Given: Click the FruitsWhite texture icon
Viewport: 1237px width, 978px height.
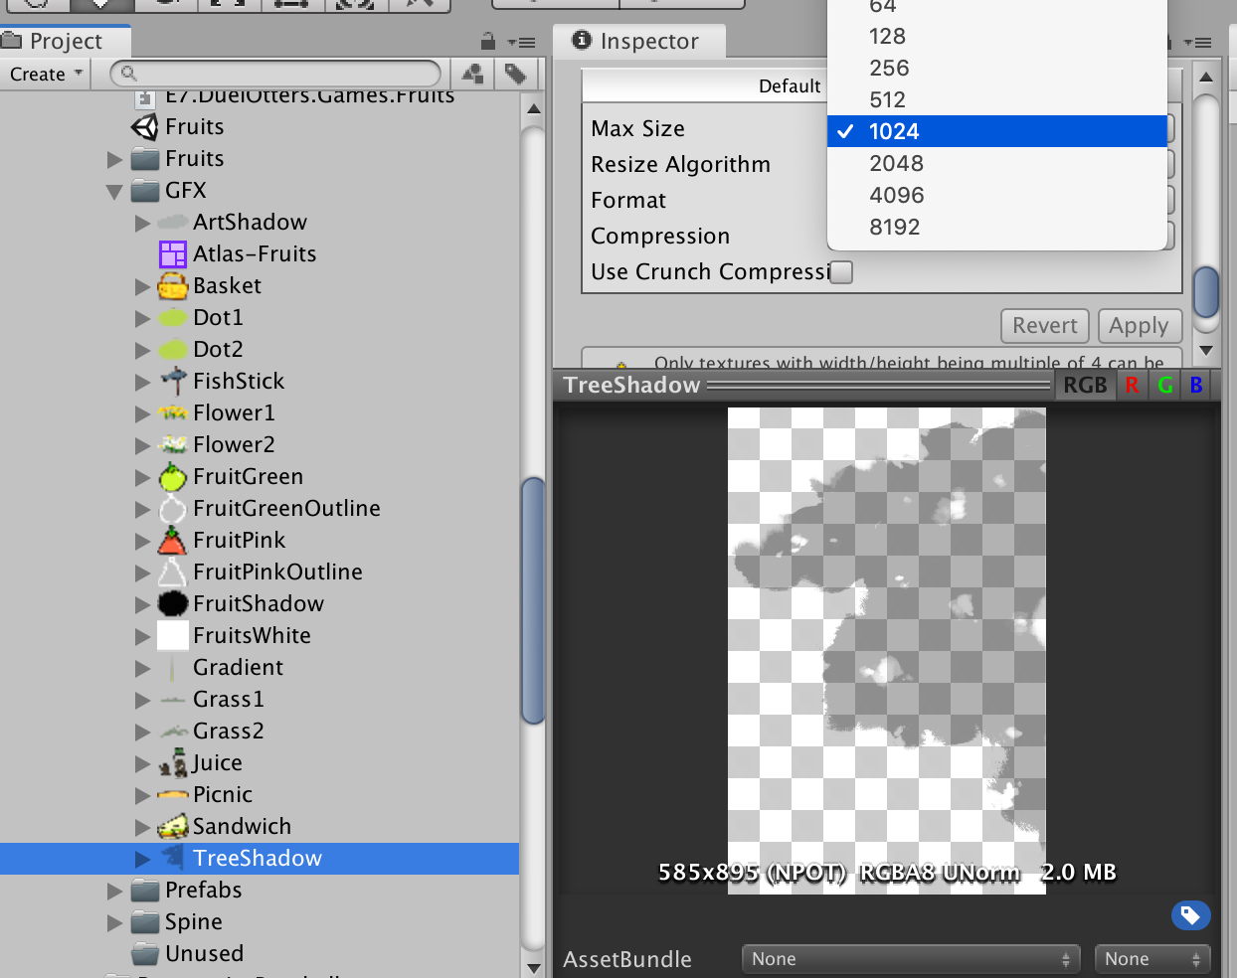Looking at the screenshot, I should [173, 636].
